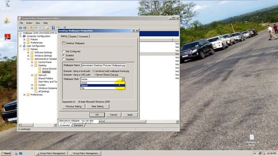Open the Wallpaper Style dropdown arrow
Image resolution: width=278 pixels, height=156 pixels.
(123, 79)
